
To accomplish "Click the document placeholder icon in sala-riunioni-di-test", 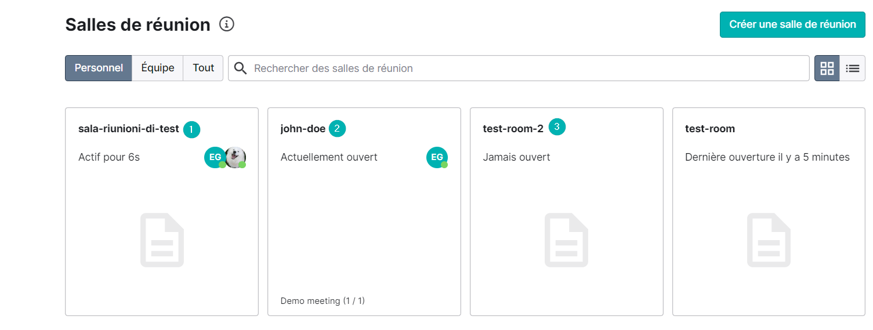I will (162, 240).
